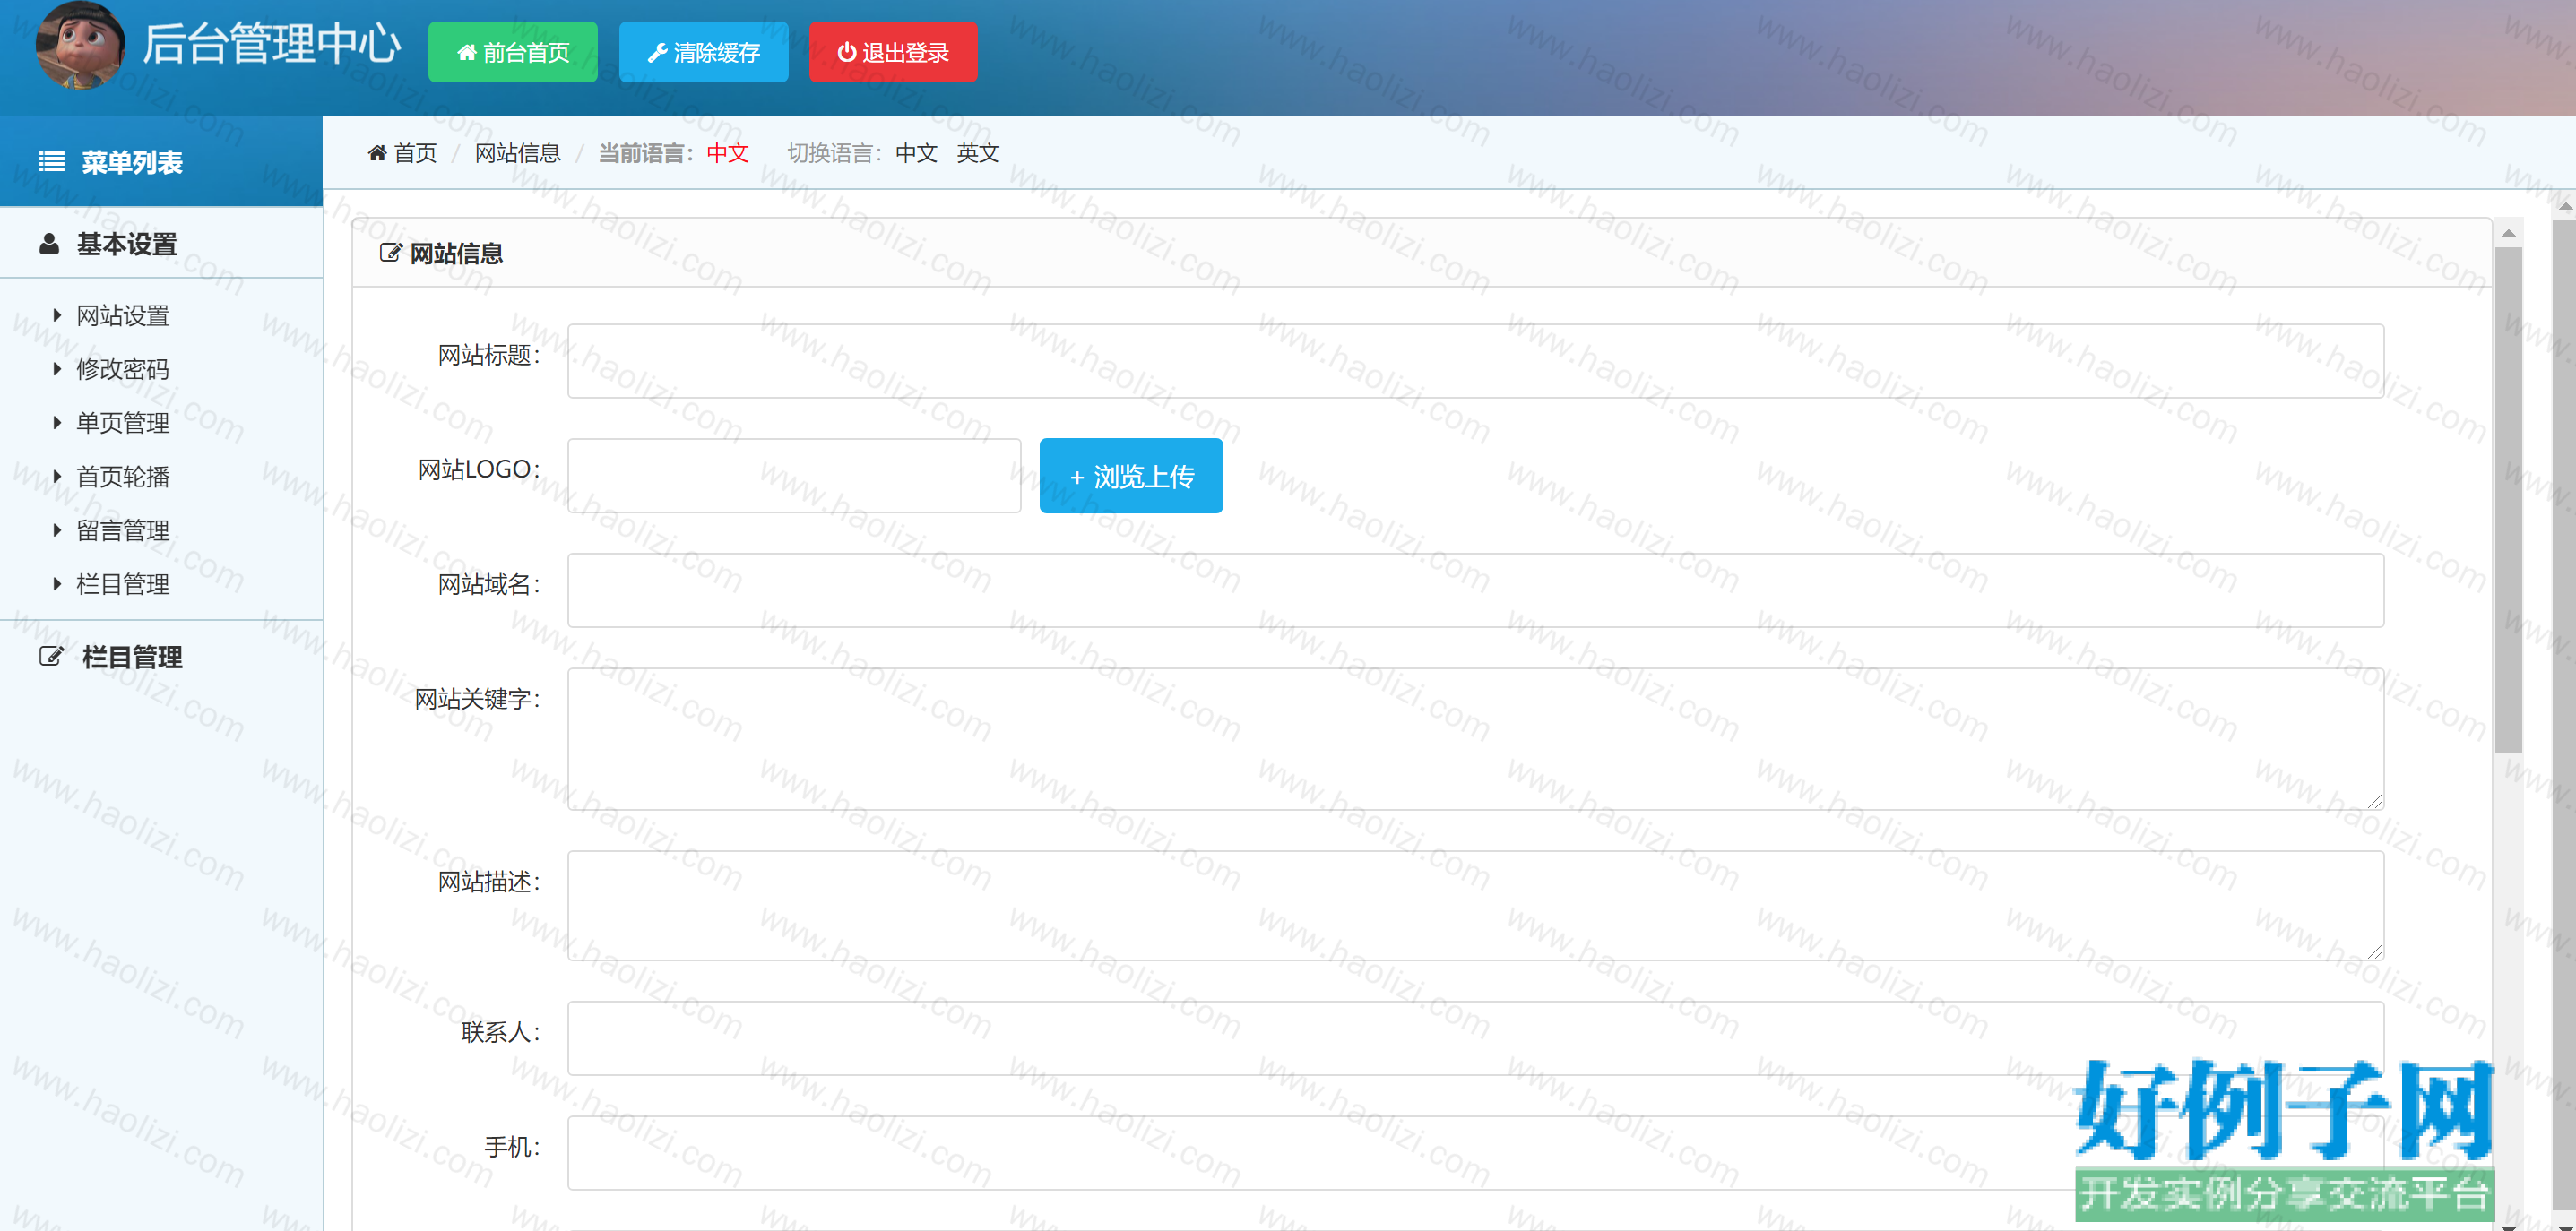The image size is (2576, 1231).
Task: Click the edit icon in 网站信息 panel header
Action: (x=391, y=253)
